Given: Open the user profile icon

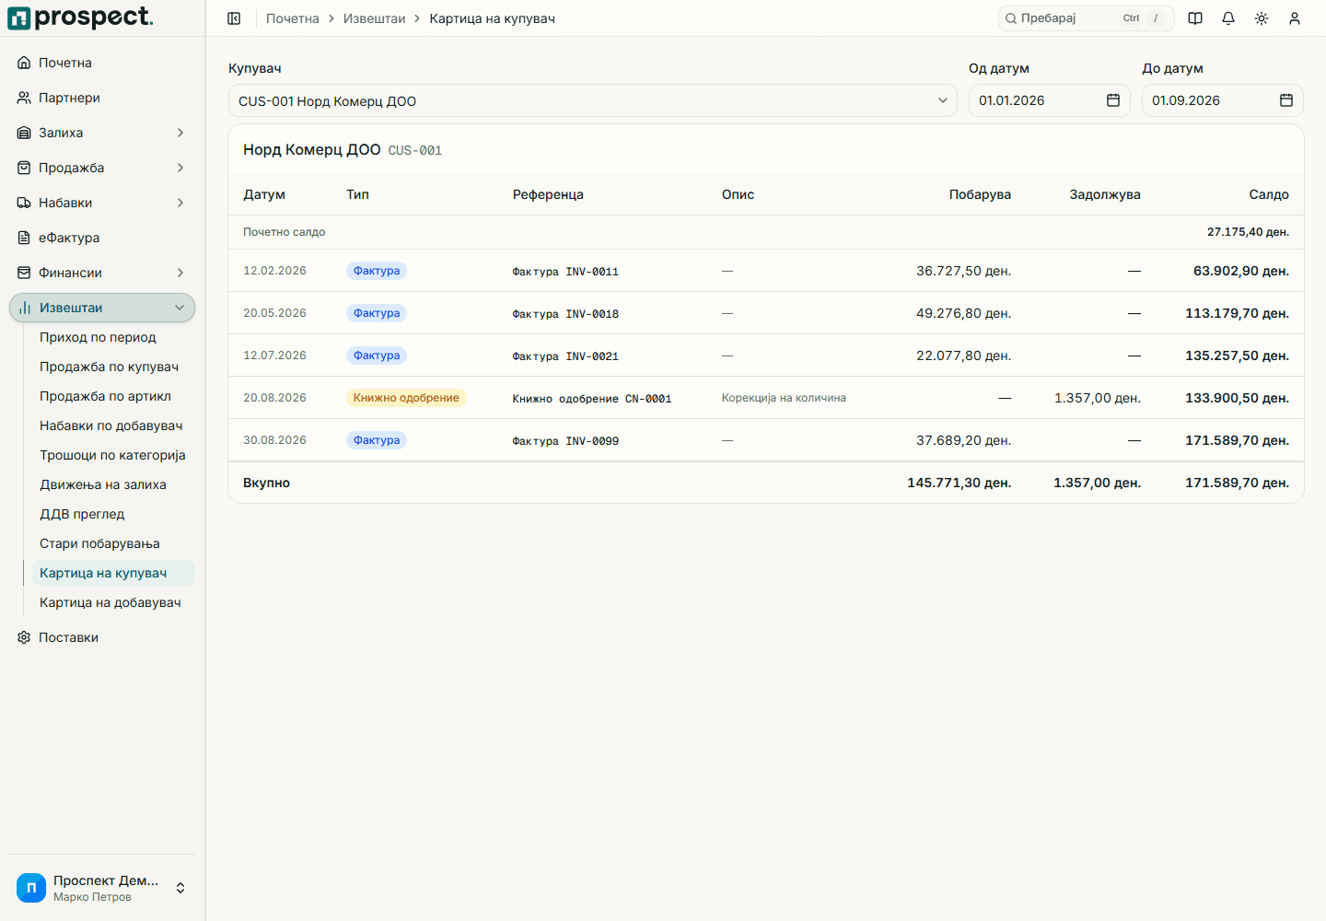Looking at the screenshot, I should coord(1295,18).
